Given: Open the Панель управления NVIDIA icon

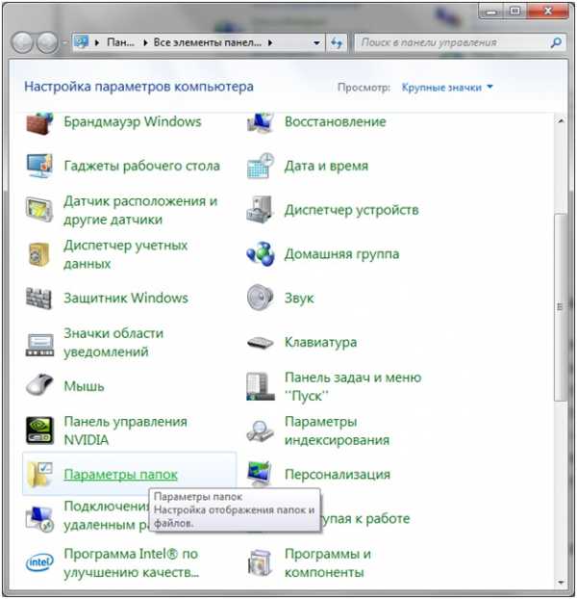Looking at the screenshot, I should [x=39, y=430].
